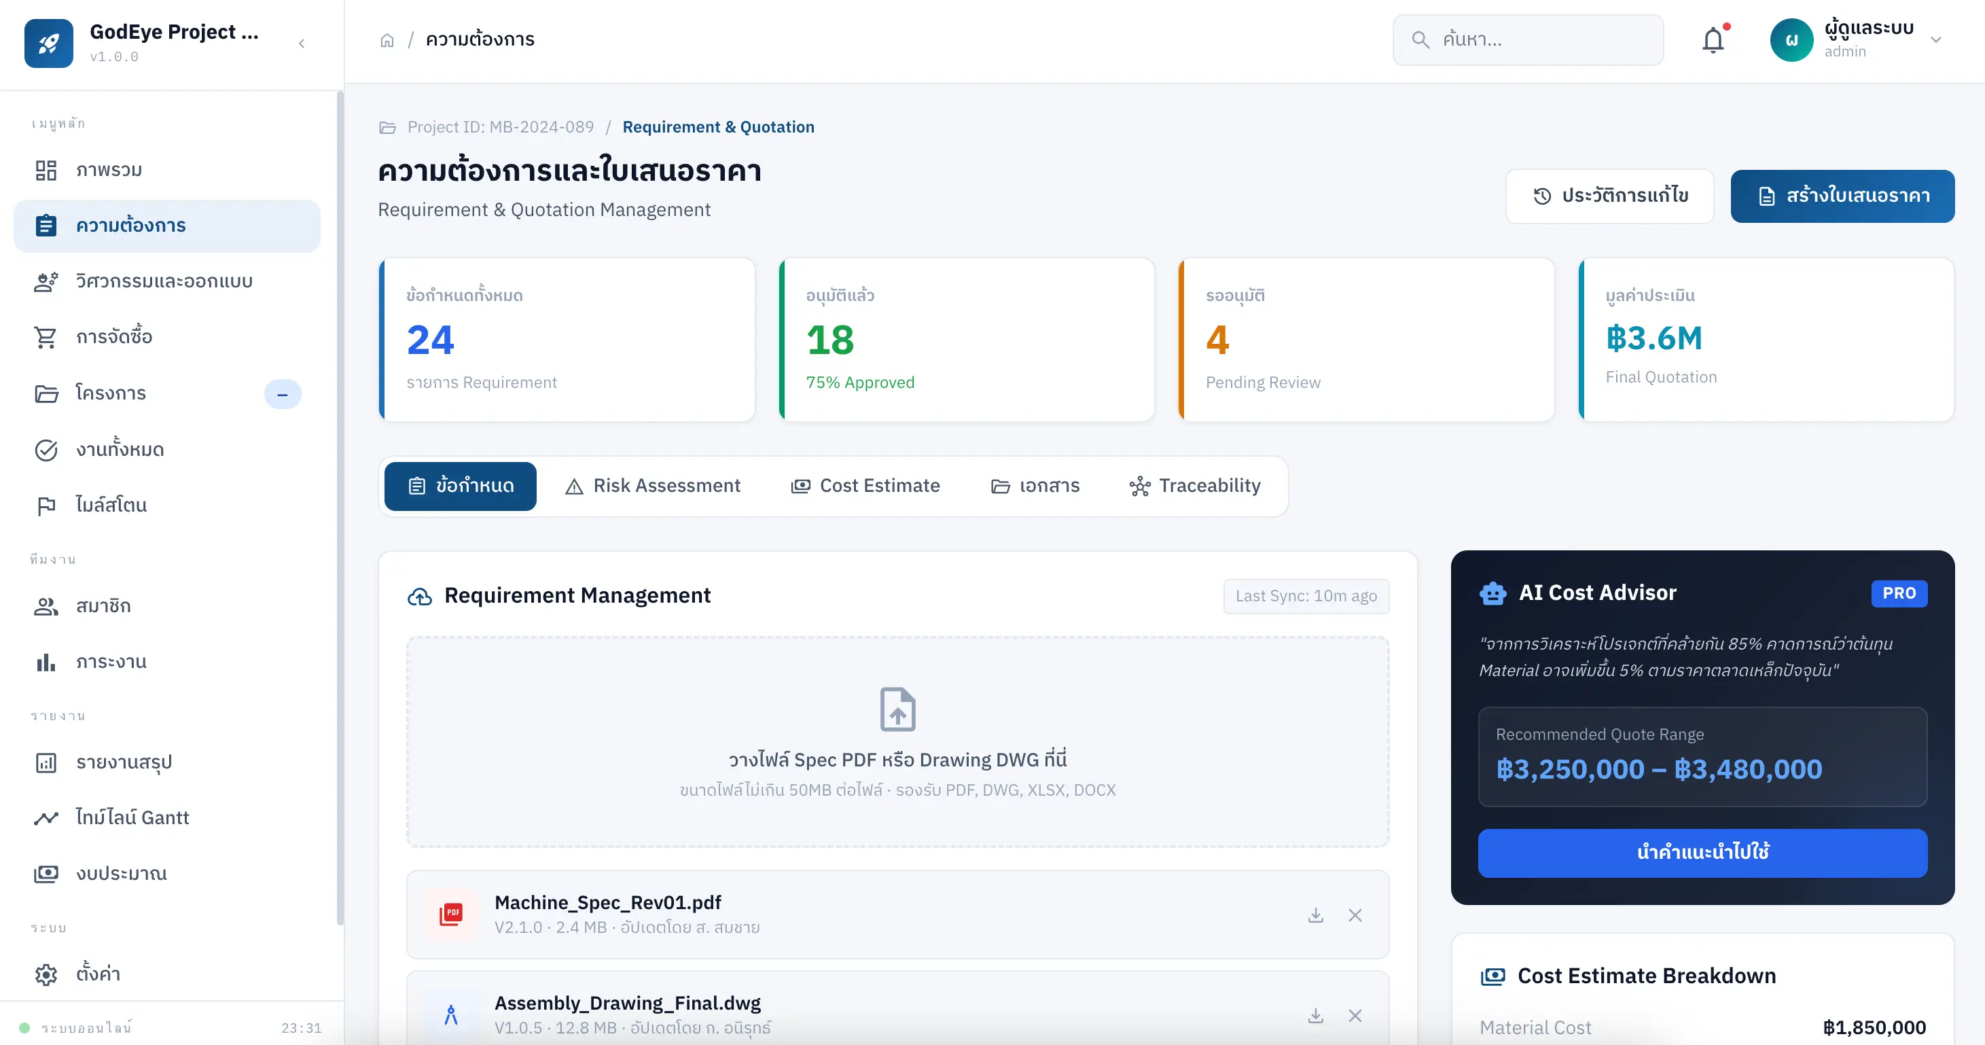Go to home via the breadcrumb house icon
Image resolution: width=1985 pixels, height=1045 pixels.
[x=387, y=40]
